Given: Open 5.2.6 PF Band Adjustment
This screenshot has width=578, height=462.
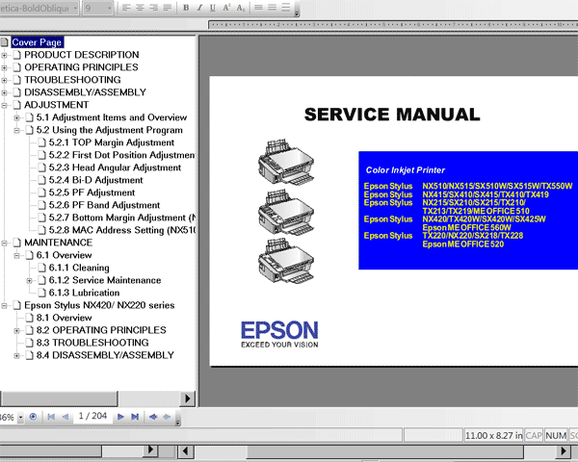Looking at the screenshot, I should [104, 205].
